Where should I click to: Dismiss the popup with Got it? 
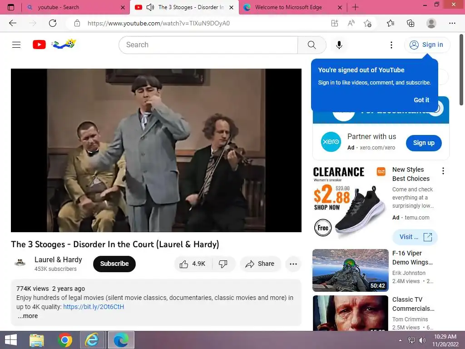pyautogui.click(x=421, y=100)
